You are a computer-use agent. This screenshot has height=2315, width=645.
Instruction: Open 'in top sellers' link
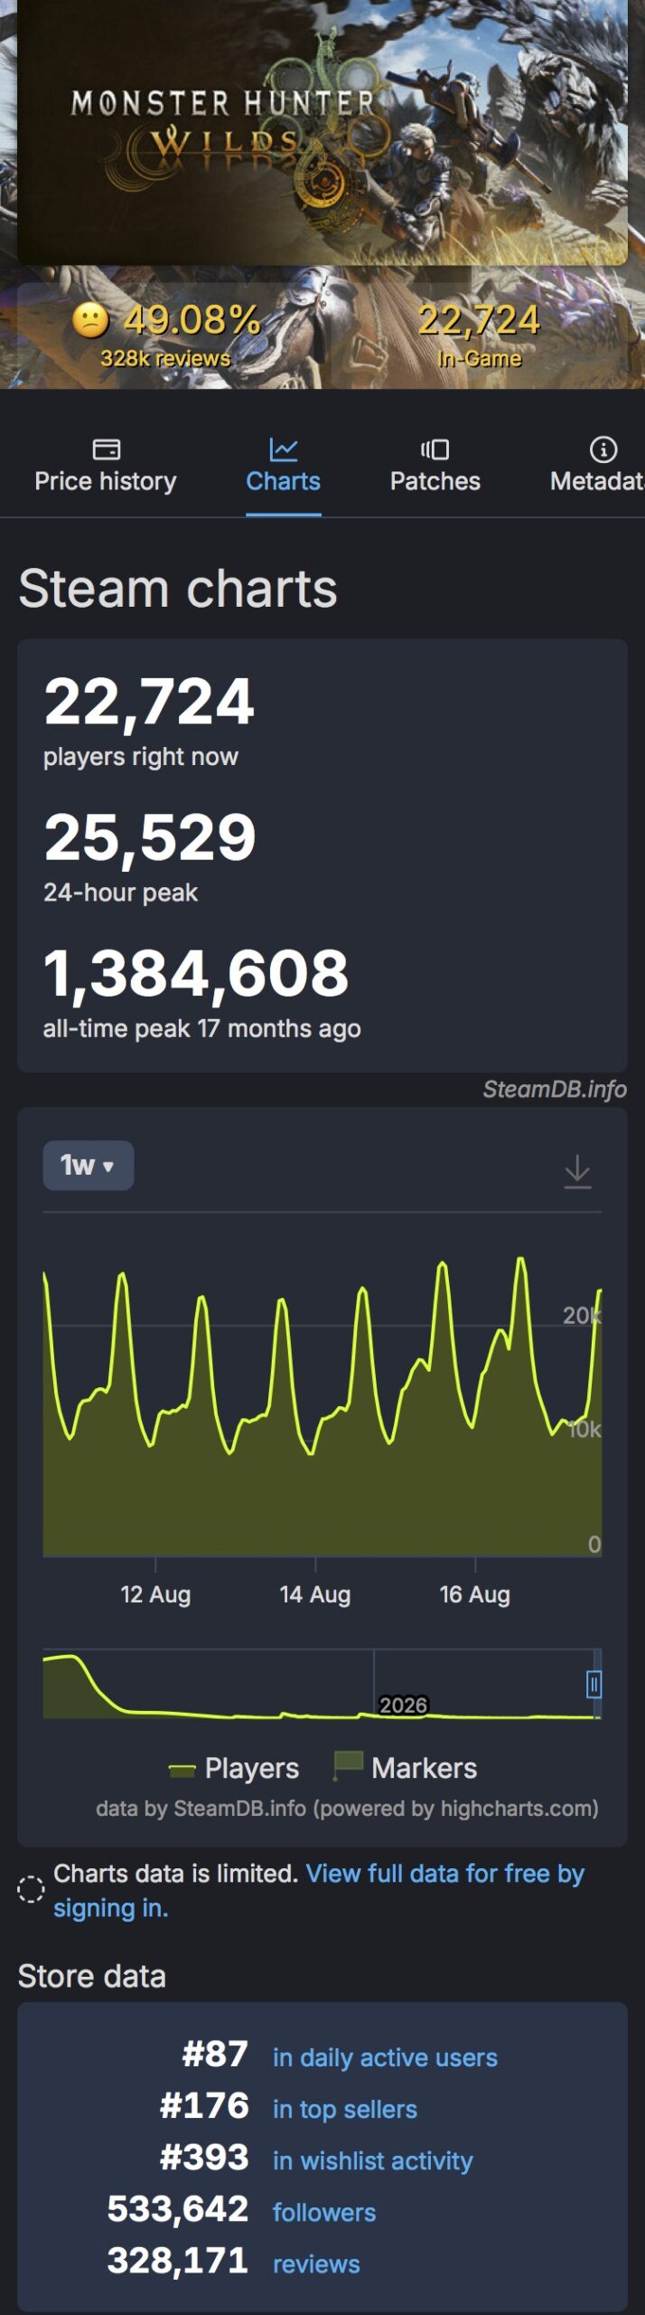pos(345,2109)
